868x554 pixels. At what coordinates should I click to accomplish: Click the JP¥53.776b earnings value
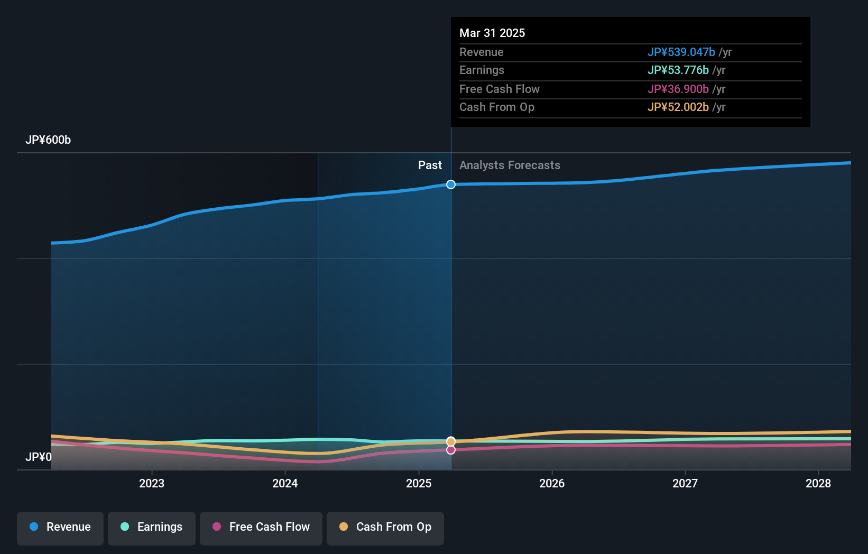(678, 70)
